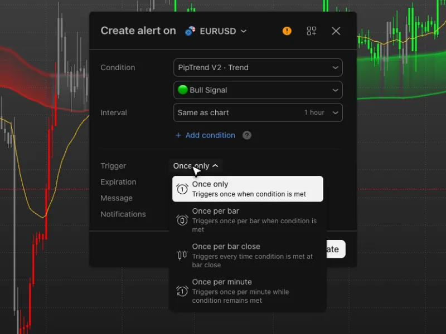Image resolution: width=446 pixels, height=334 pixels.
Task: Click the Expiration label
Action: (x=118, y=182)
